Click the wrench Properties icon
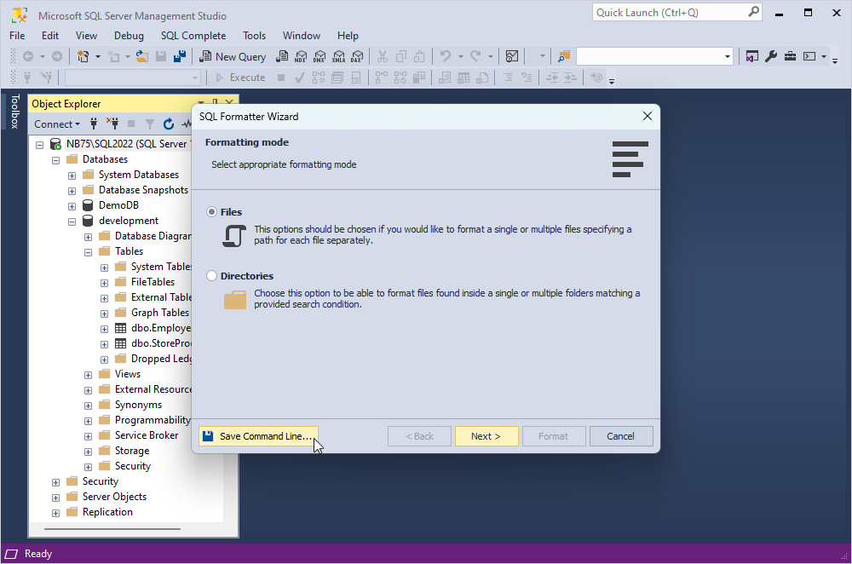The width and height of the screenshot is (852, 564). tap(771, 56)
